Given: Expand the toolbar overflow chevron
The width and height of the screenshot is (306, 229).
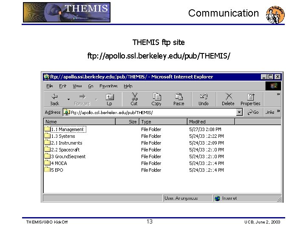Looking at the screenshot, I should coord(278,94).
